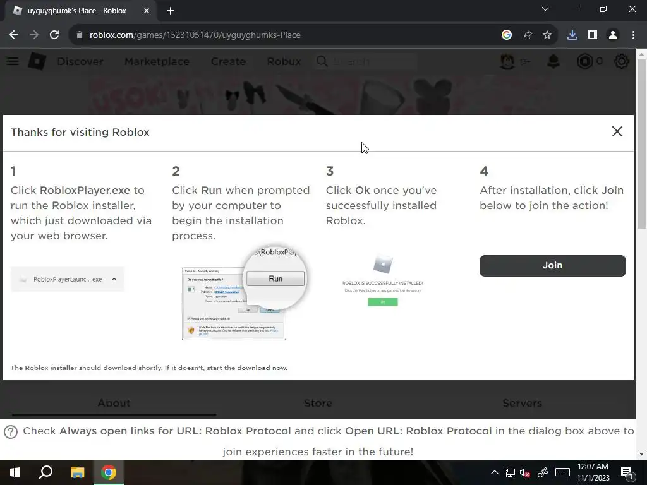Open Create in the Roblox navbar
This screenshot has width=647, height=485.
(x=228, y=61)
